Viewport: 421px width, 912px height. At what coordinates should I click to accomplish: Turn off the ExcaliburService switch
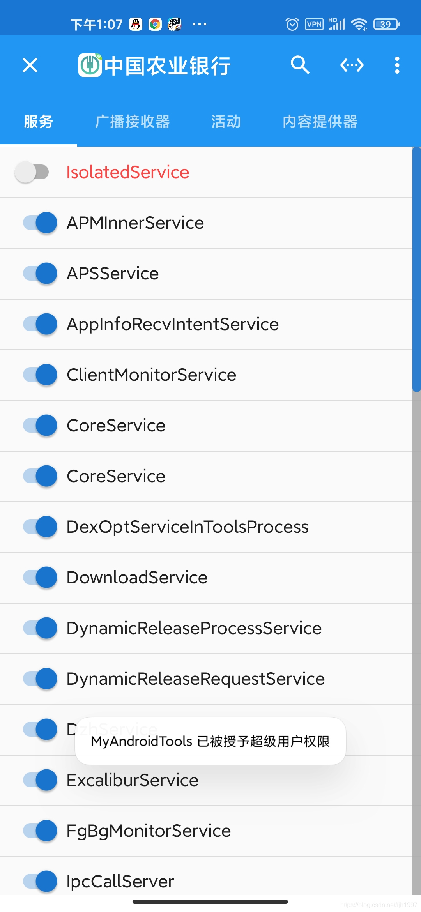(40, 780)
